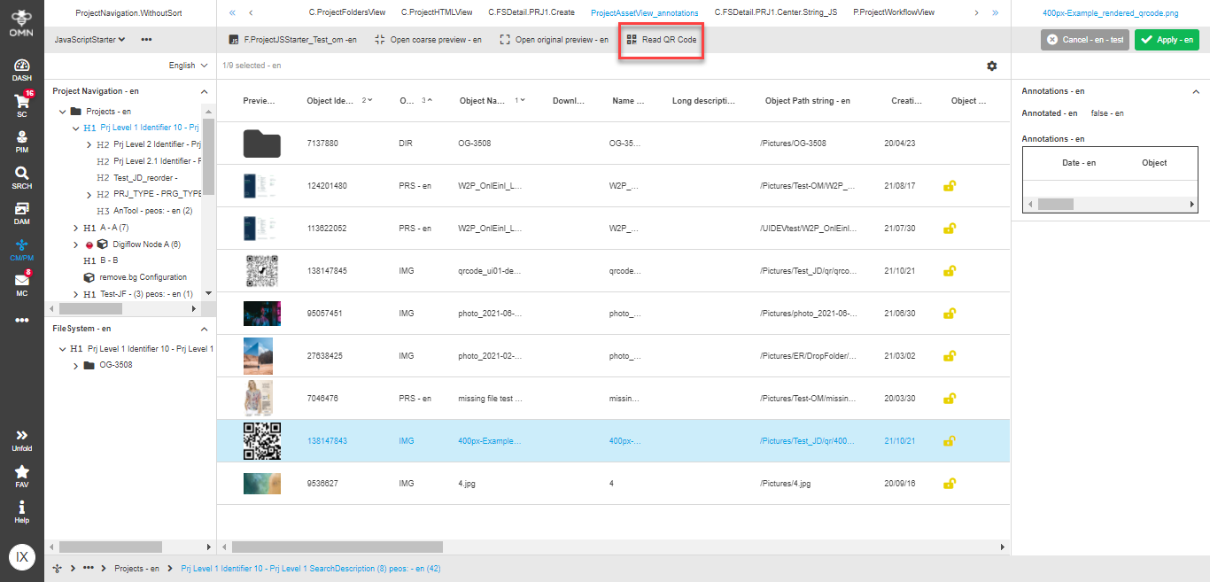1210x582 pixels.
Task: Open the SRCH search module
Action: pos(21,174)
